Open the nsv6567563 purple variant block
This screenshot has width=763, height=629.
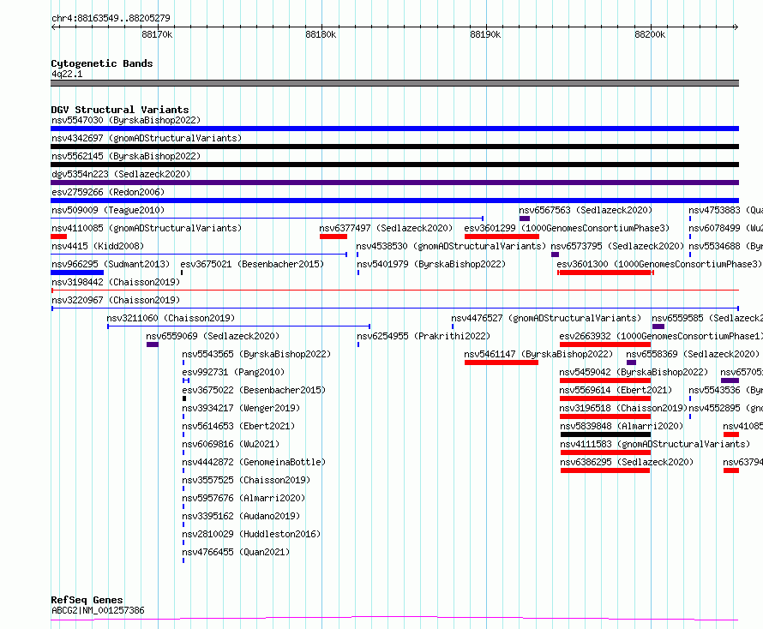525,219
